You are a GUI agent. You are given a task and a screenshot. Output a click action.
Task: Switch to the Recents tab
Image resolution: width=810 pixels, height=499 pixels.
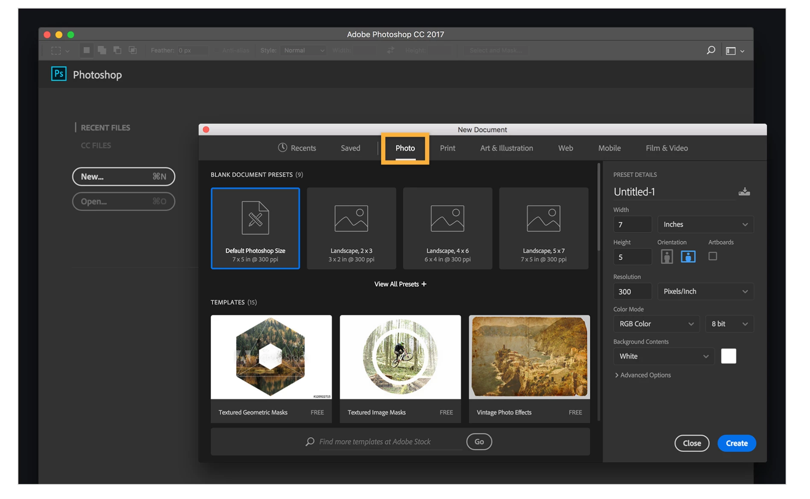tap(297, 148)
